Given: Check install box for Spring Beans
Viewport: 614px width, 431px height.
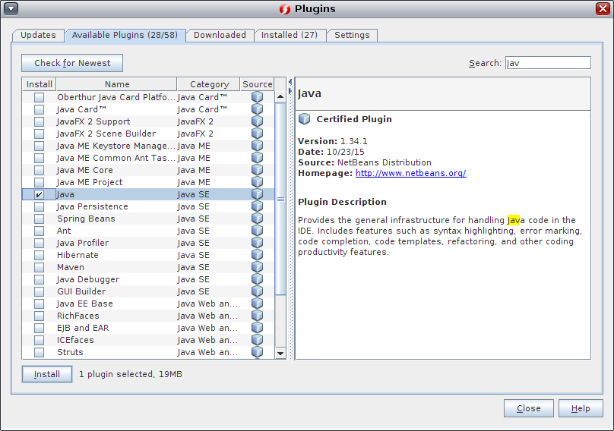Looking at the screenshot, I should (x=39, y=219).
